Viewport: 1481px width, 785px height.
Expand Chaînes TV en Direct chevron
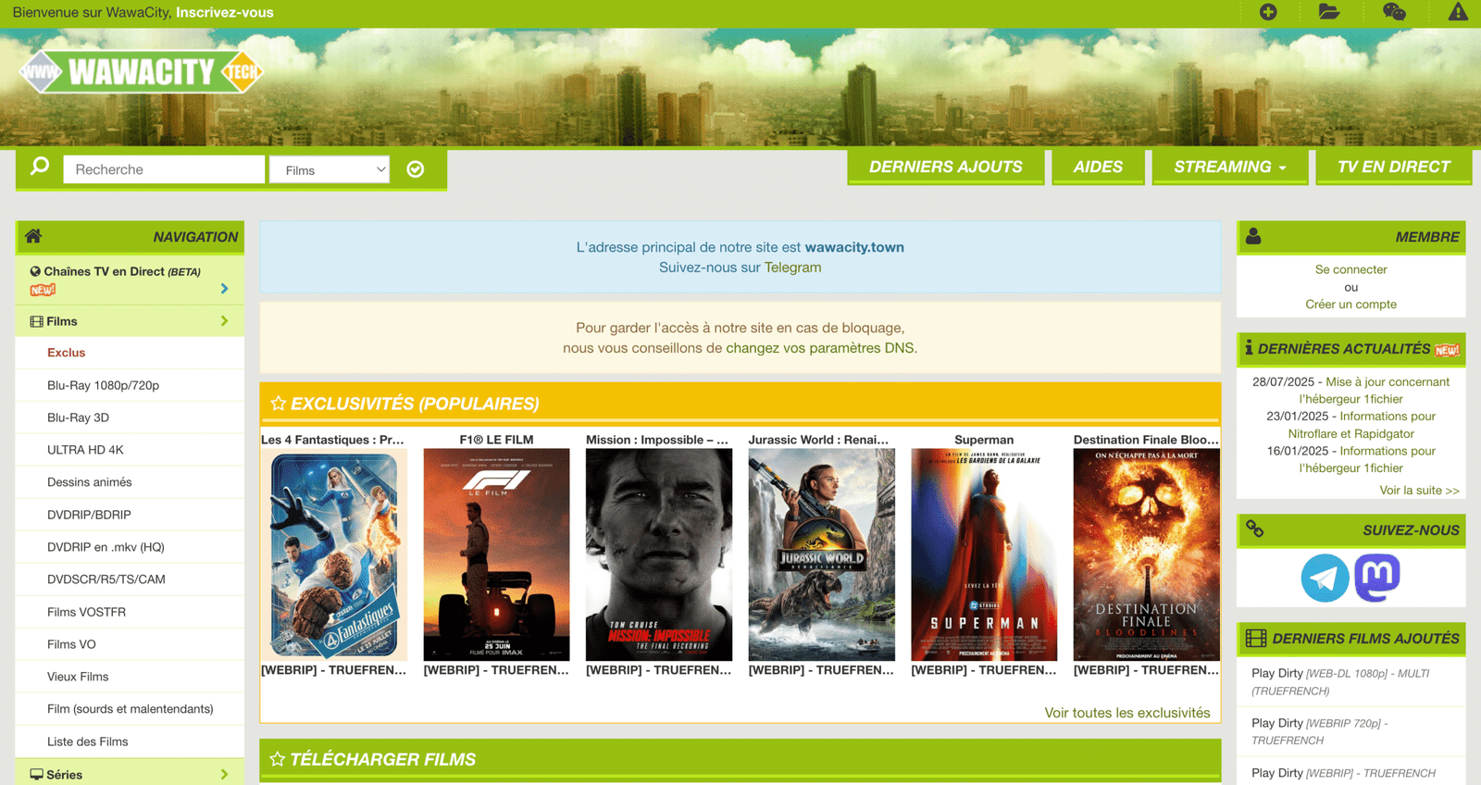click(x=224, y=289)
